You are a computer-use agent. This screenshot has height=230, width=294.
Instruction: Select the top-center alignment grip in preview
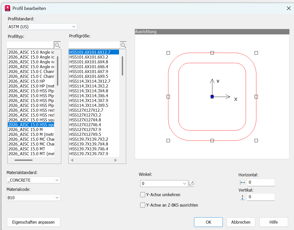click(212, 53)
